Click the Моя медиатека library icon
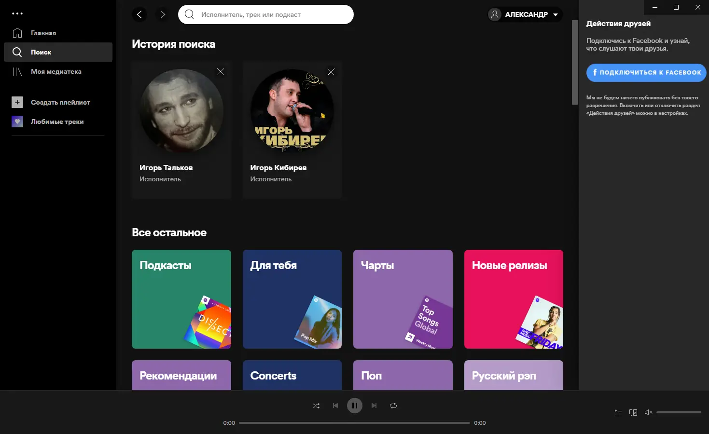This screenshot has width=709, height=434. tap(17, 71)
